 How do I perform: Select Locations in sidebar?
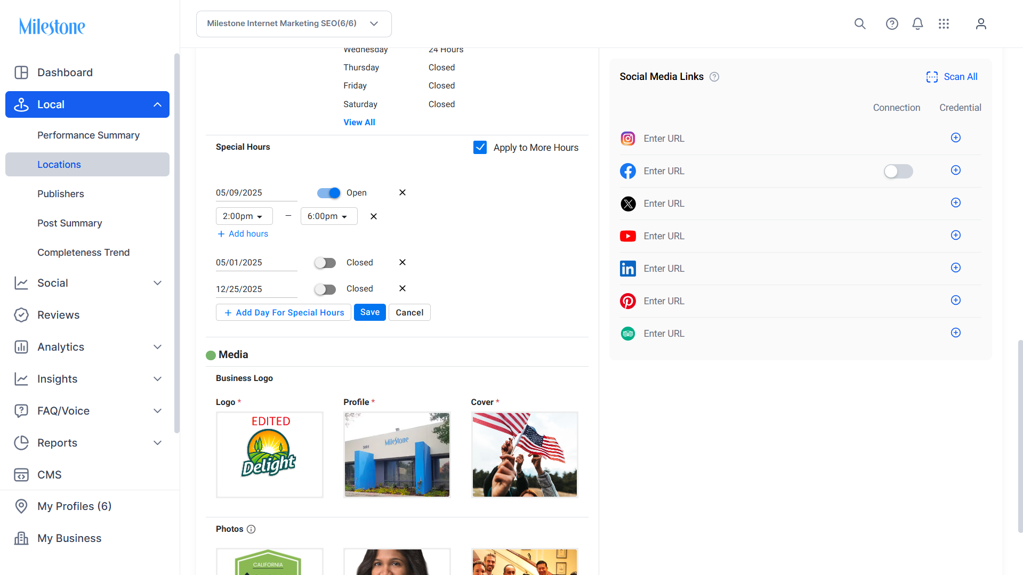click(x=87, y=165)
